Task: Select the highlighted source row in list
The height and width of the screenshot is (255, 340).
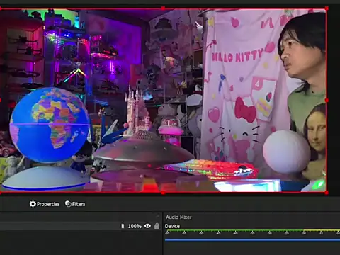Action: coord(80,226)
